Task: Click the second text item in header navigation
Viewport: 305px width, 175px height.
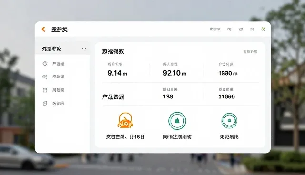Action: tap(229, 29)
